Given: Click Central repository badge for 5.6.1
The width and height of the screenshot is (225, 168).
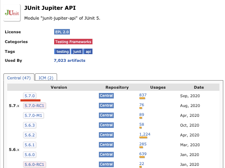Looking at the screenshot, I should click(x=106, y=145).
